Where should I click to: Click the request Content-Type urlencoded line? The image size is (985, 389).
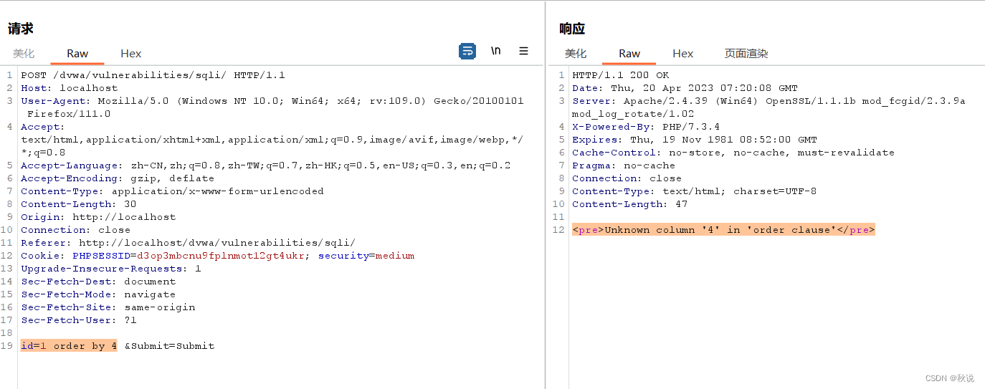(172, 191)
